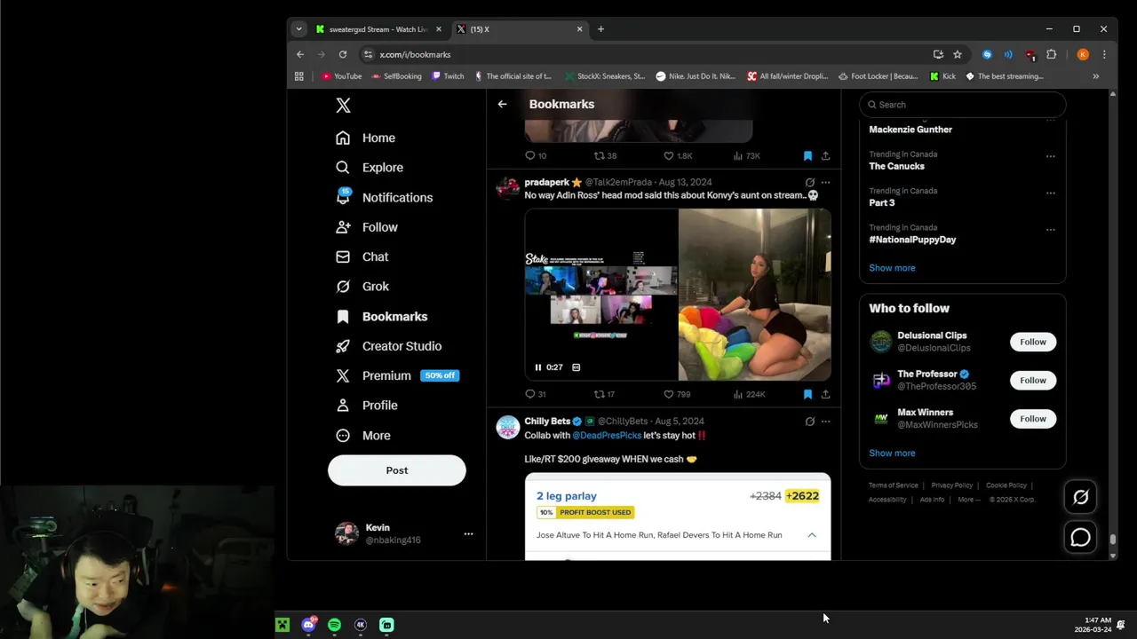1137x639 pixels.
Task: Show more trending topics
Action: point(892,268)
